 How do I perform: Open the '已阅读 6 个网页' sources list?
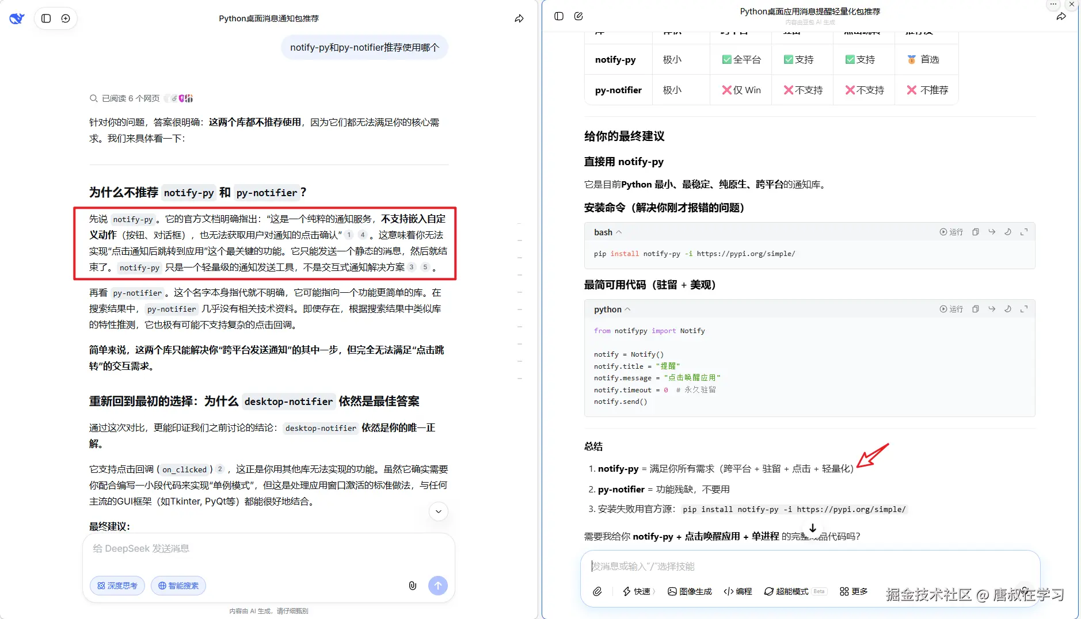(x=141, y=98)
